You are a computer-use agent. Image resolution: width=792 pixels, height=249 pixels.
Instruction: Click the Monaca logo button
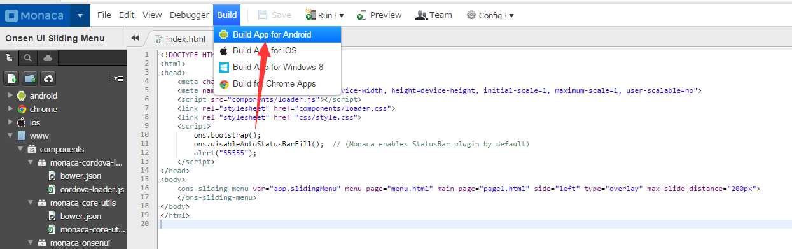[x=36, y=15]
